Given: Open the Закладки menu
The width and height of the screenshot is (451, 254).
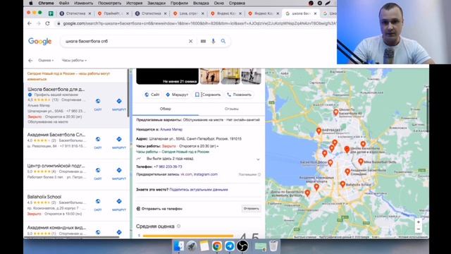Looking at the screenshot, I should click(156, 3).
